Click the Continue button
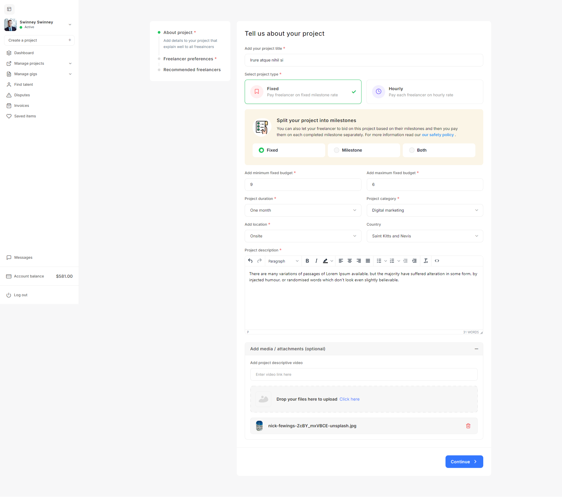The height and width of the screenshot is (497, 562). [464, 462]
